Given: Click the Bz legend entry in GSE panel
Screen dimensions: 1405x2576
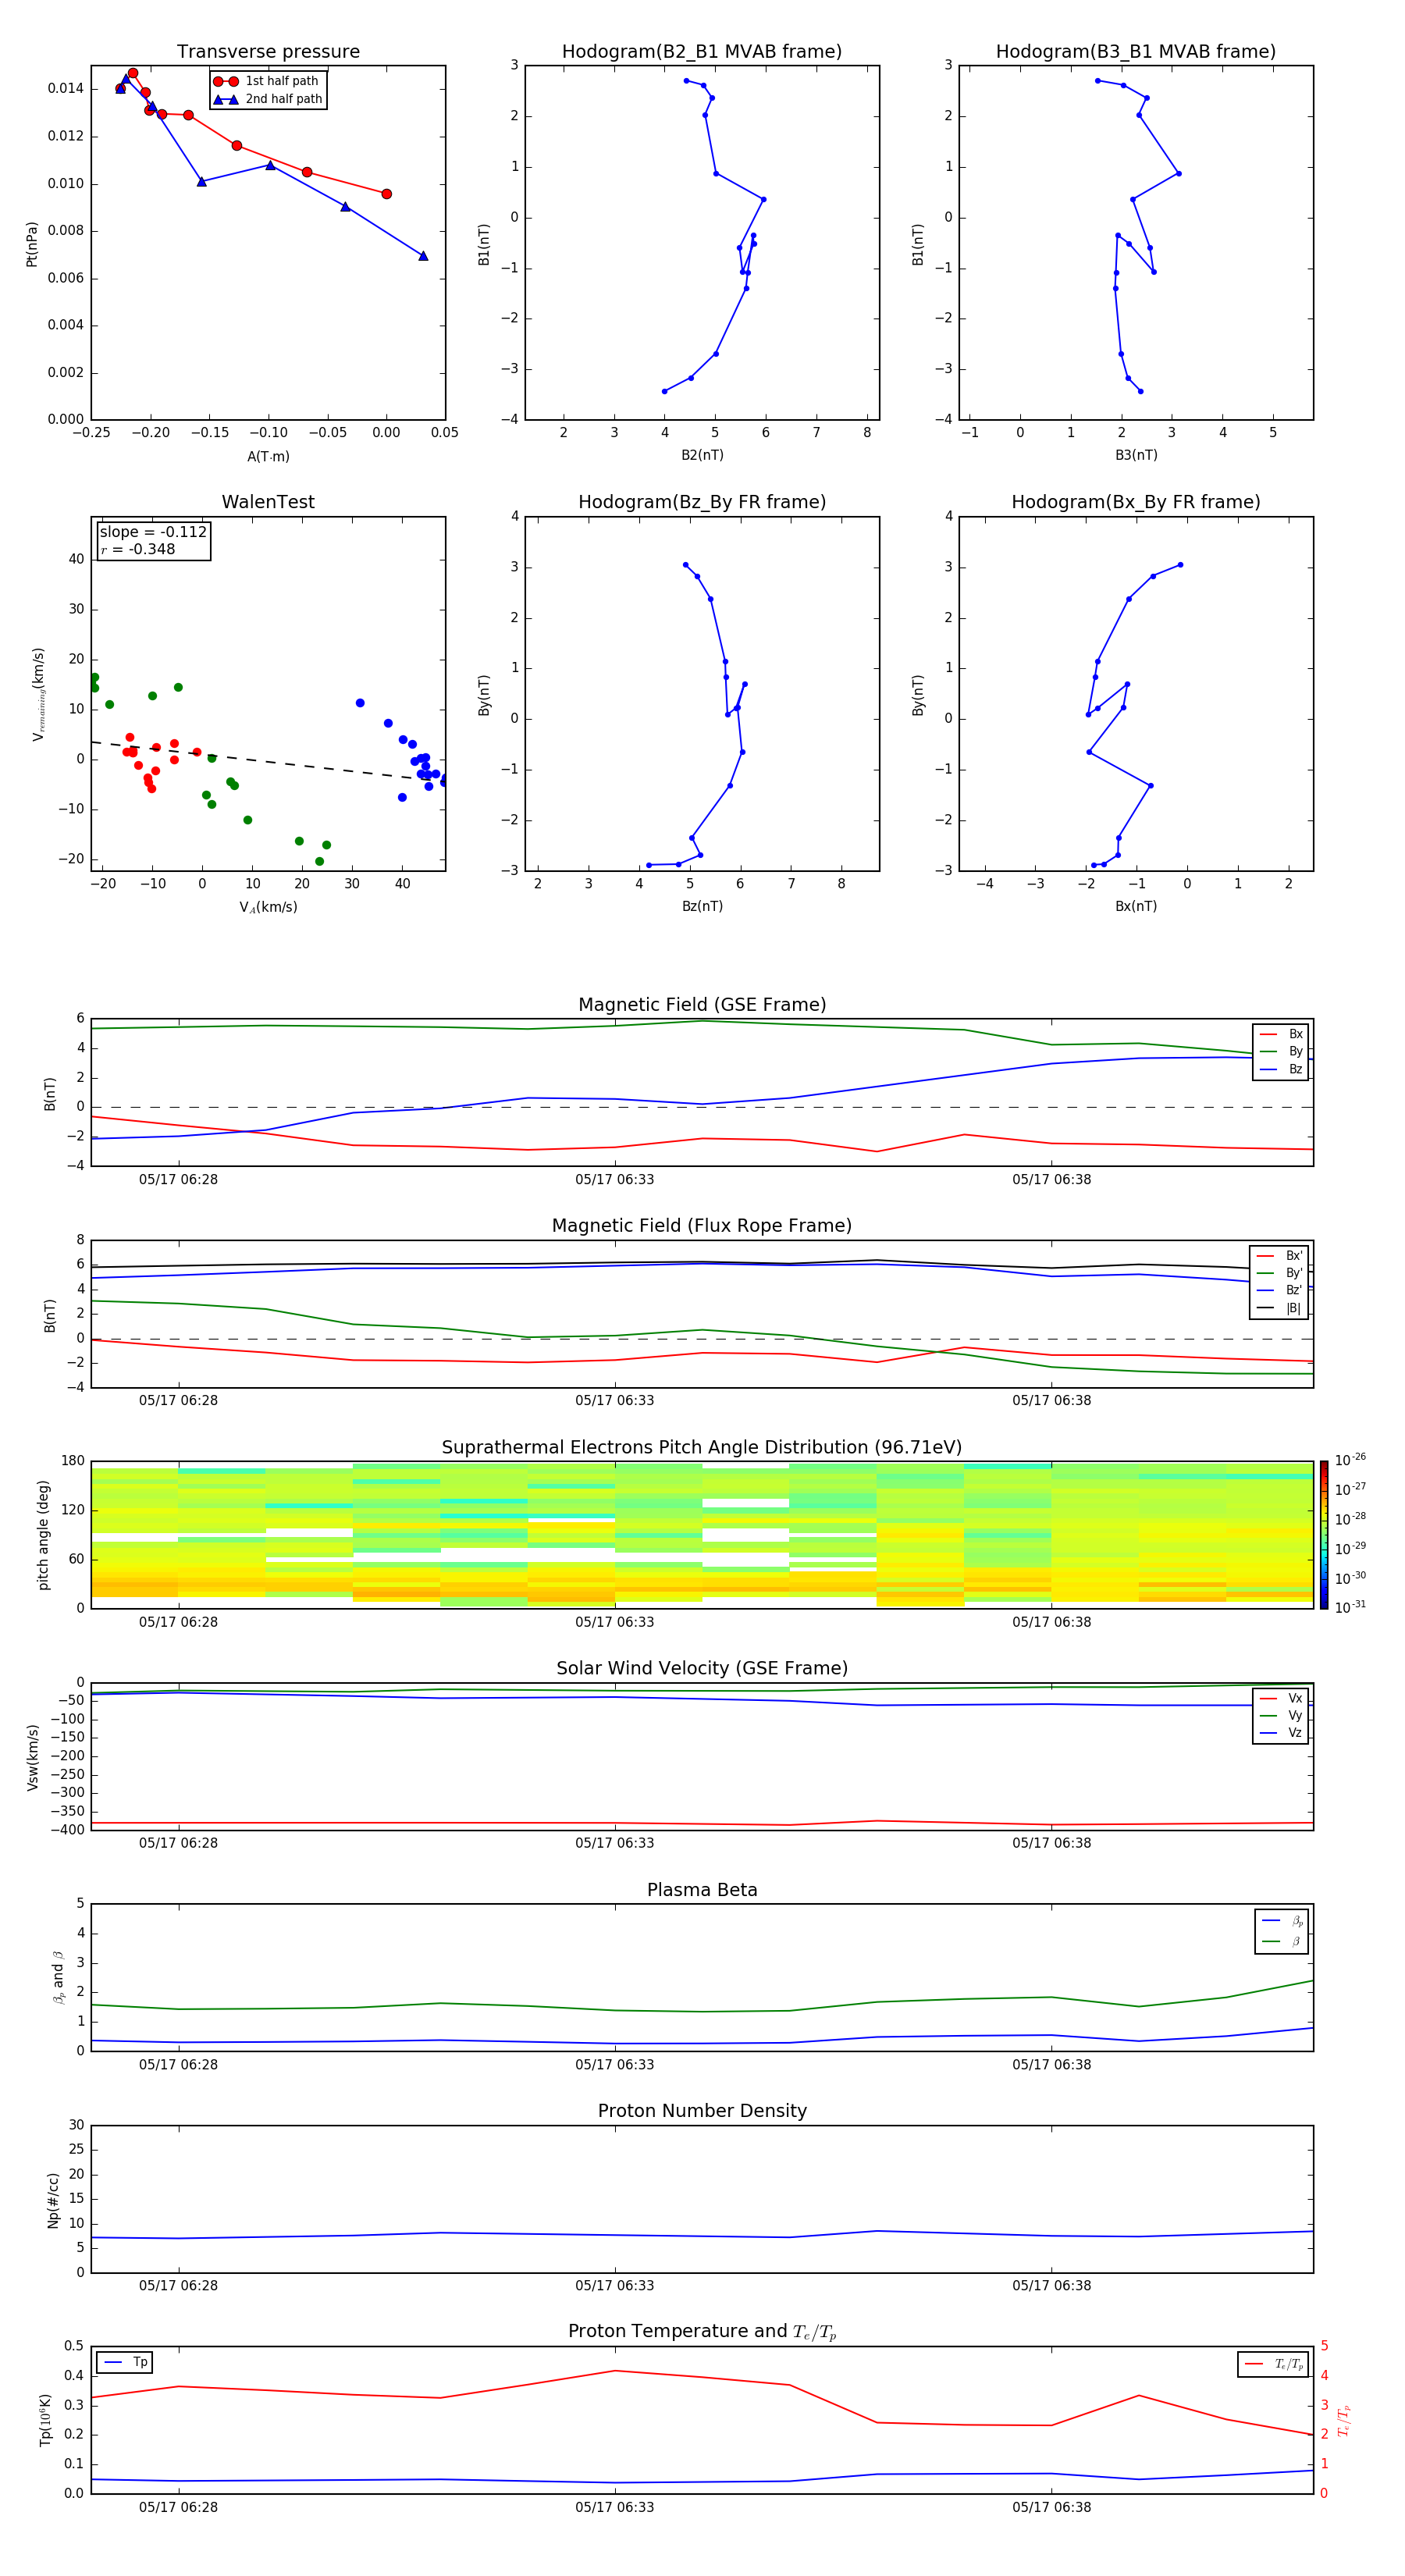Looking at the screenshot, I should [x=1281, y=1069].
